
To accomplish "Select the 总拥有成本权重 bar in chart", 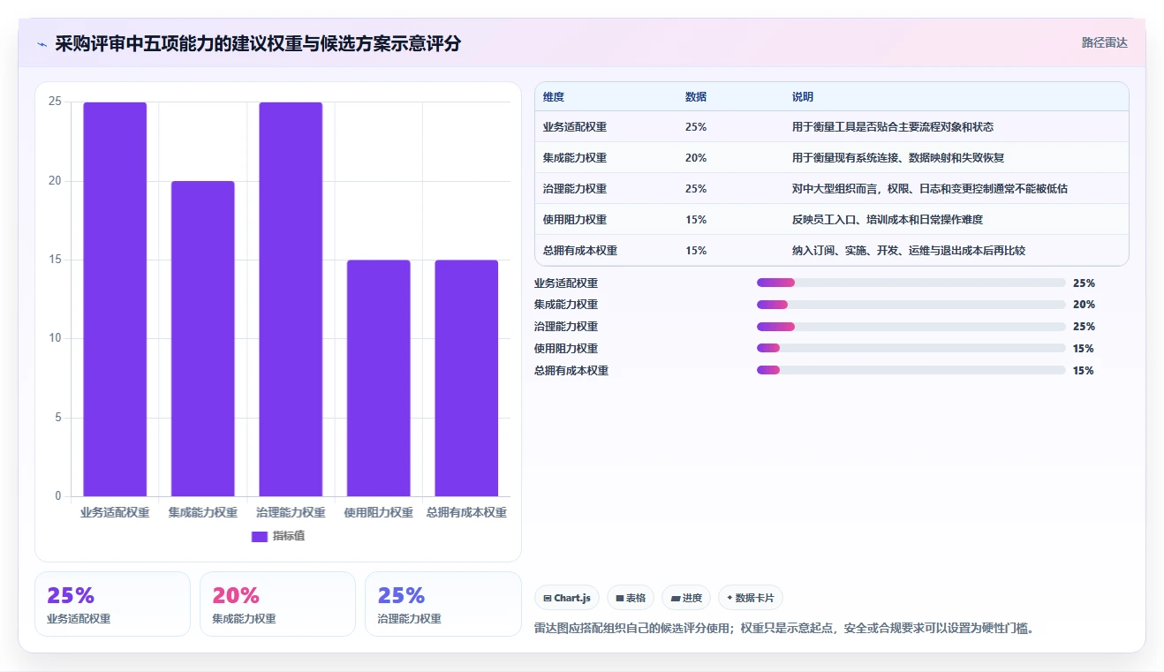I will pyautogui.click(x=466, y=378).
